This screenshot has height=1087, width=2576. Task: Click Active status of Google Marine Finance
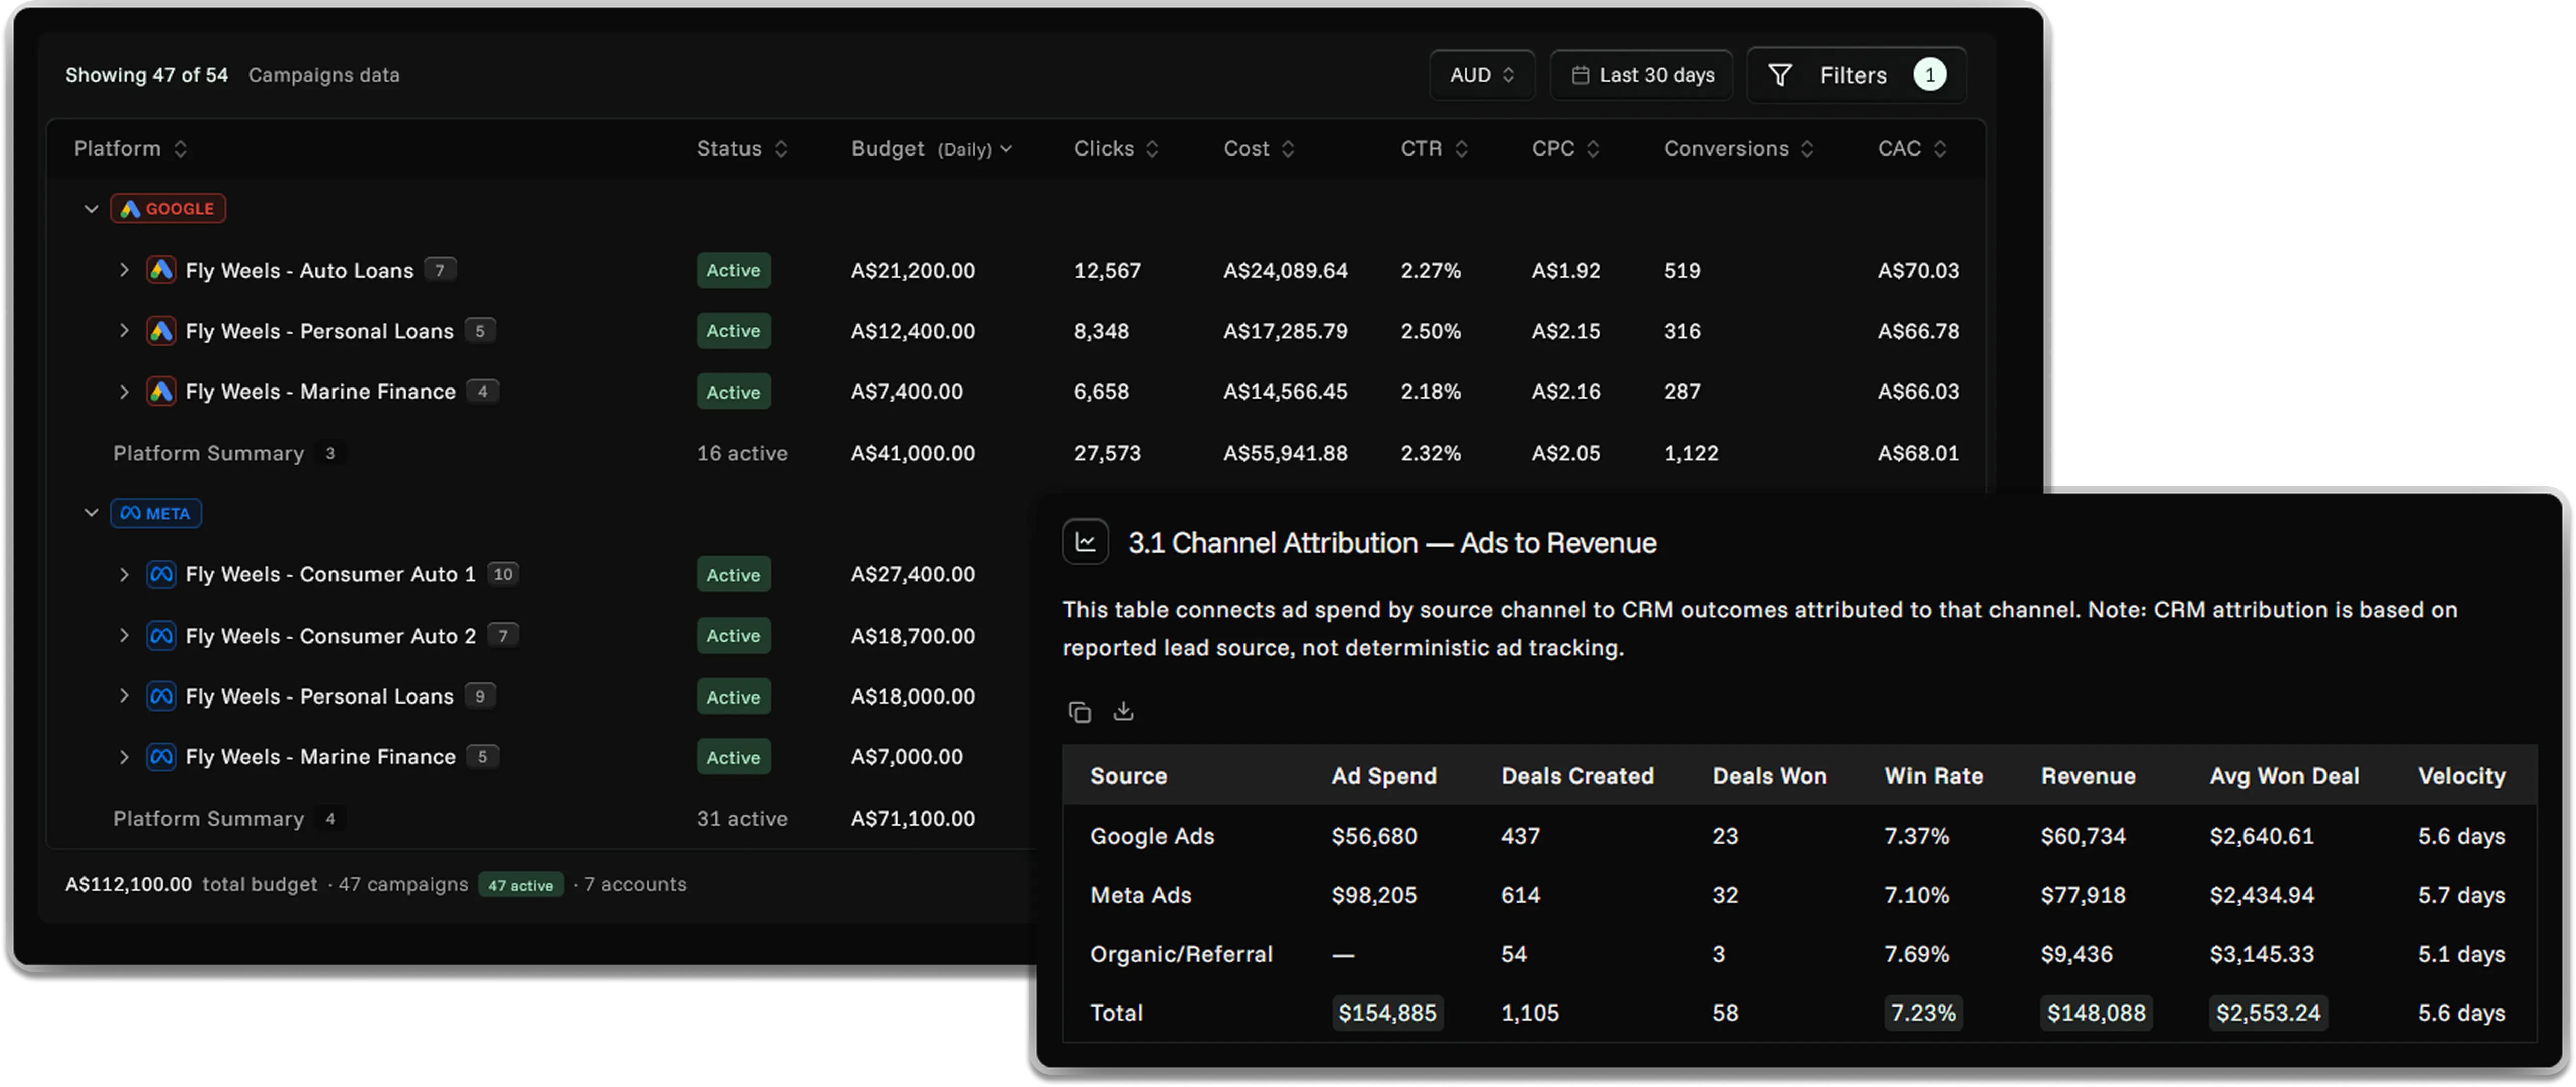[733, 392]
